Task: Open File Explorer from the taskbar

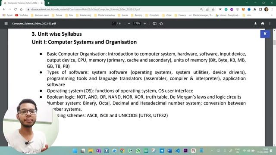Action: coord(91,151)
